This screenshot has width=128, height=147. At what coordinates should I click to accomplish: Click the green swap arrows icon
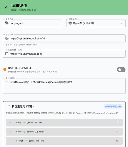(x=8, y=106)
